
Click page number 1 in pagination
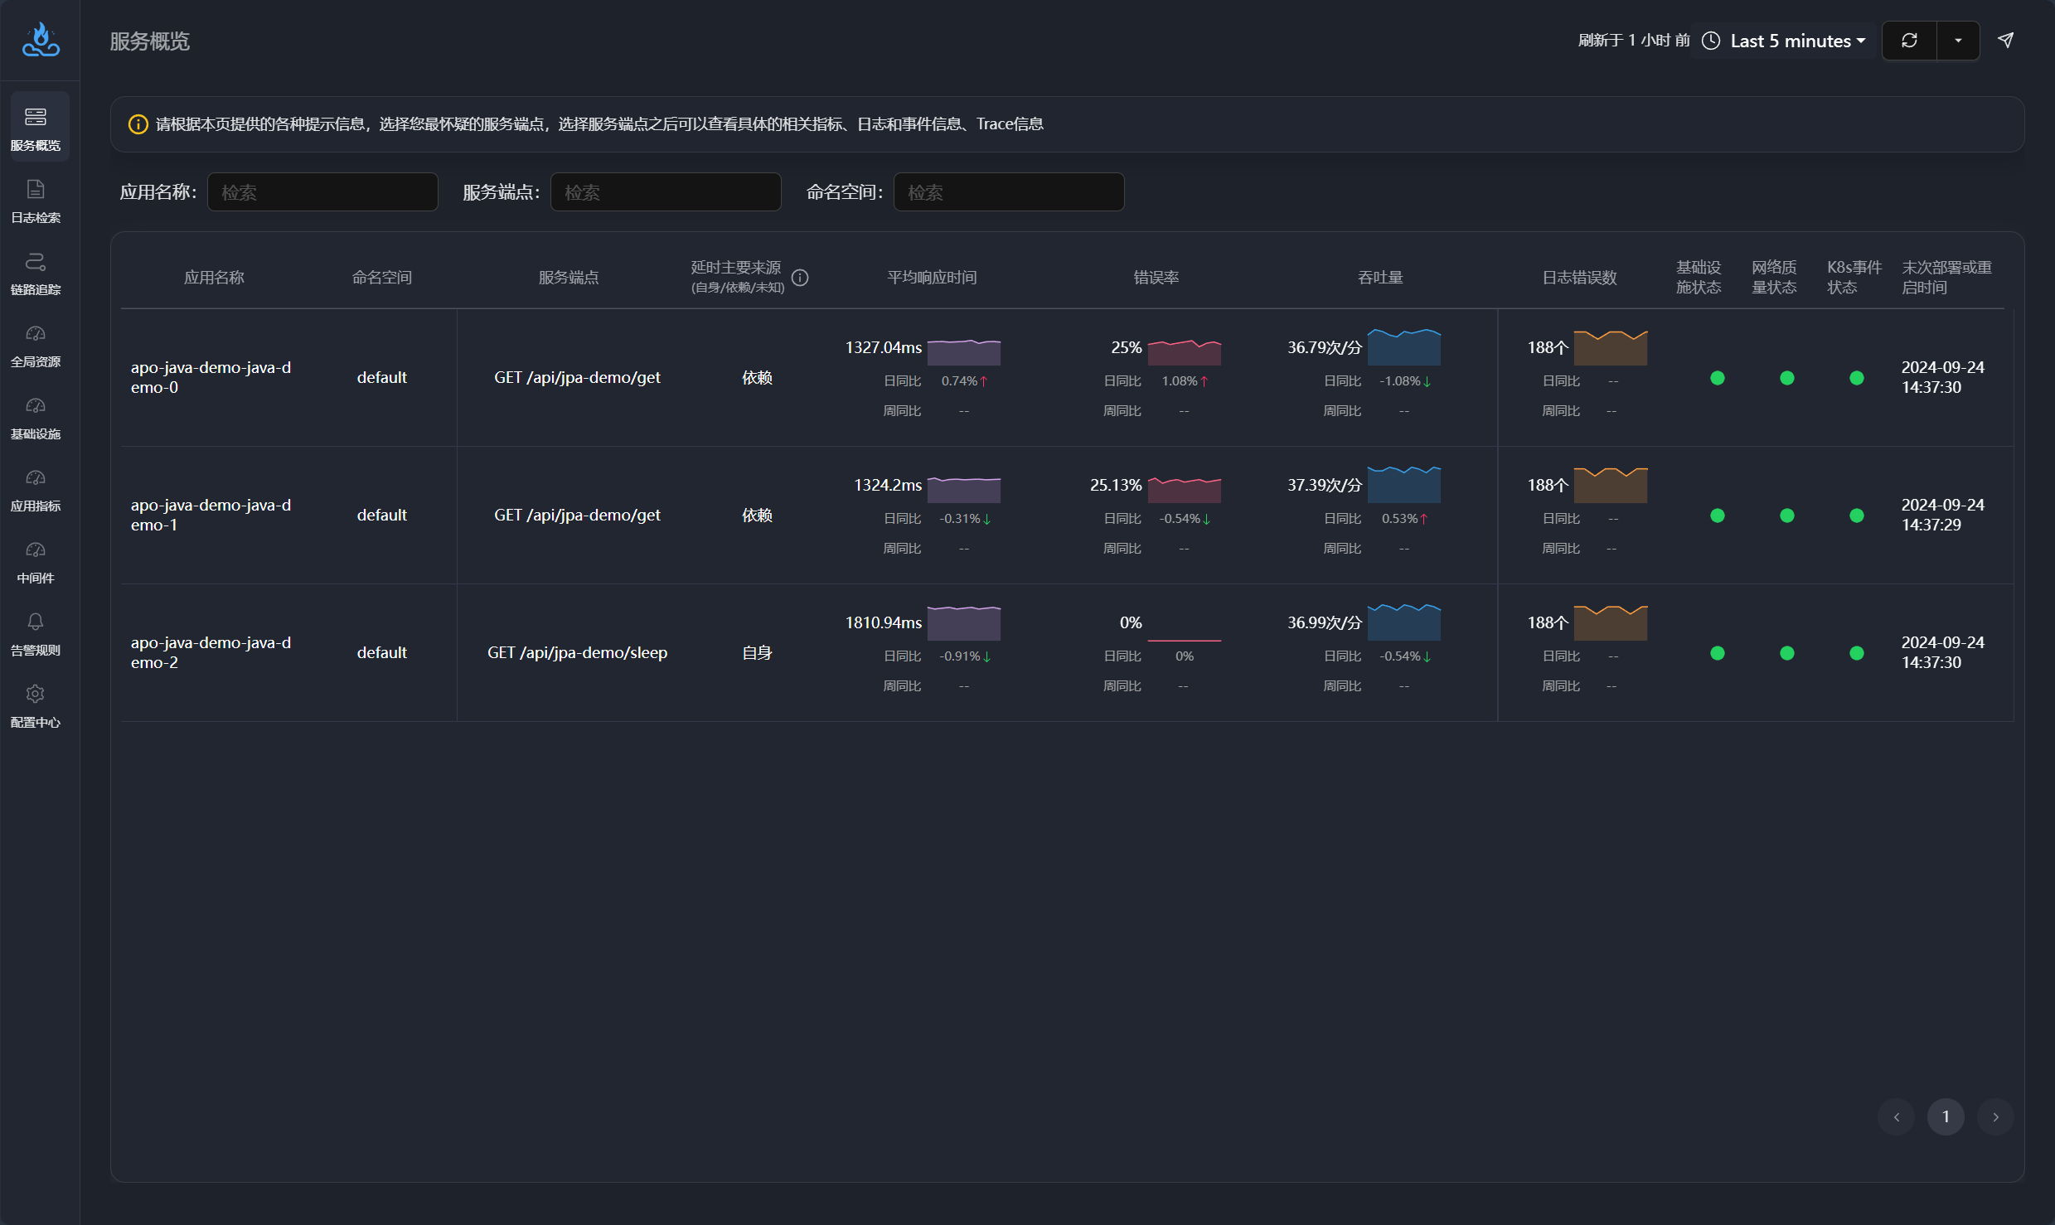pyautogui.click(x=1946, y=1116)
